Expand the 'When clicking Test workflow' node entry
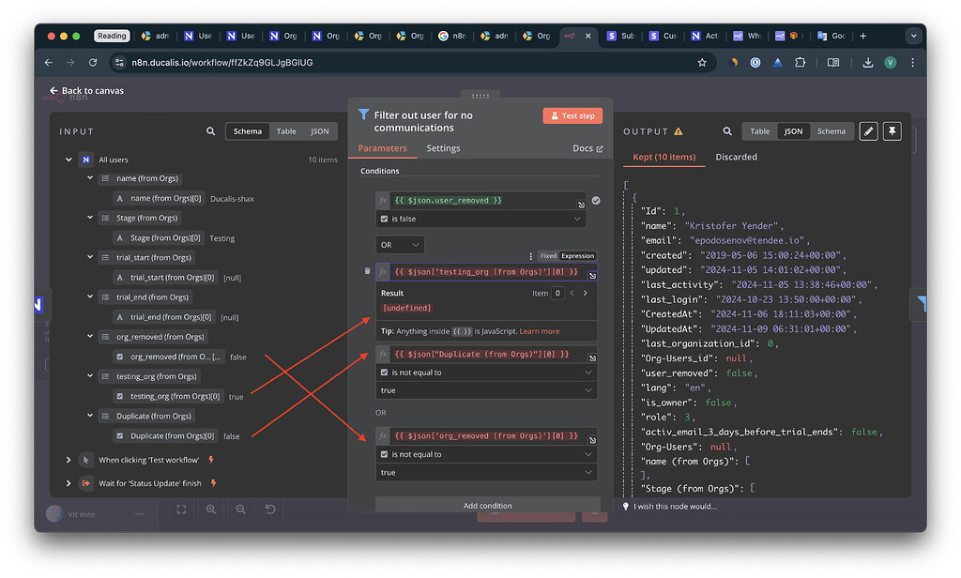961x578 pixels. (x=68, y=459)
